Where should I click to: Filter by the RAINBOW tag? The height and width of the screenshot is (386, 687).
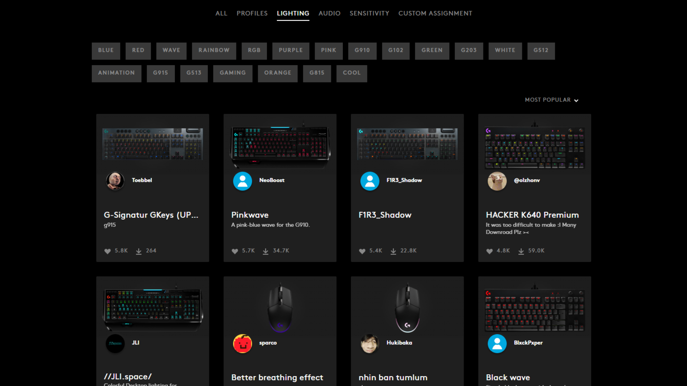tap(214, 50)
